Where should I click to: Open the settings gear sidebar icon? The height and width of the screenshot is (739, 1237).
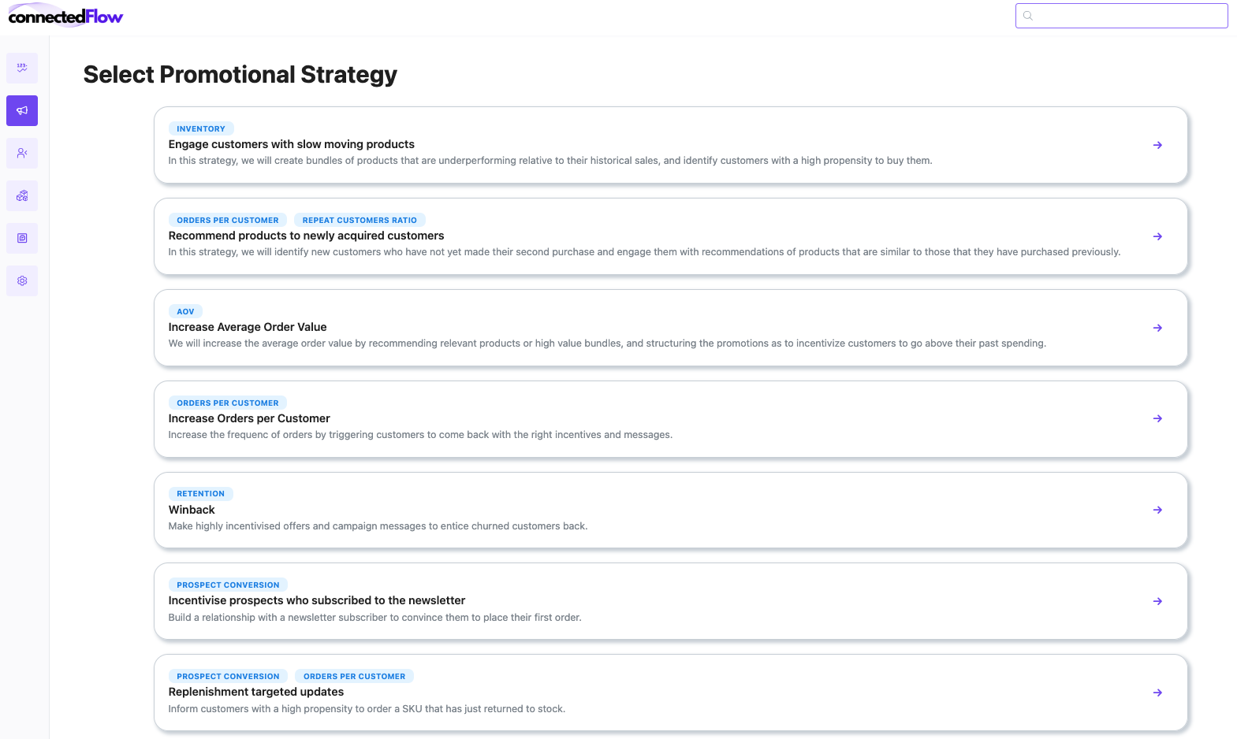22,280
